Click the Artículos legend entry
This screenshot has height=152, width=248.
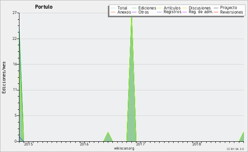tap(169, 8)
